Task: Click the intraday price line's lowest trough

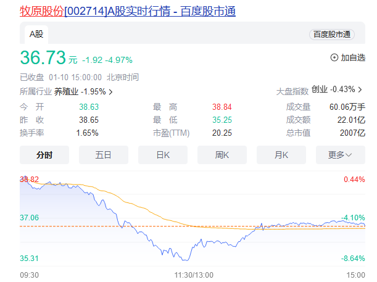Action: click(x=186, y=260)
